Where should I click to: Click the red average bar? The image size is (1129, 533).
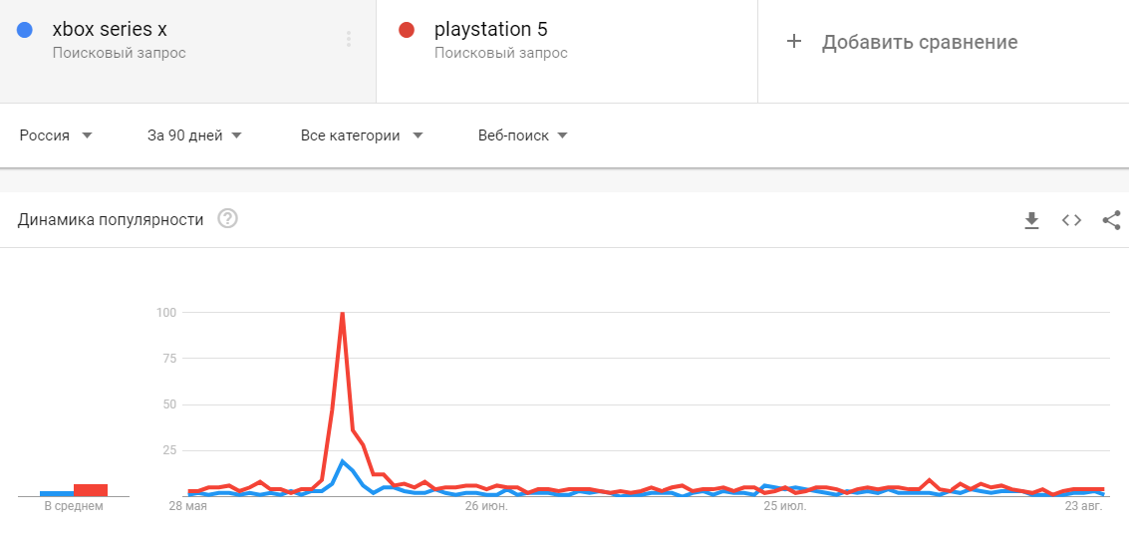coord(91,490)
